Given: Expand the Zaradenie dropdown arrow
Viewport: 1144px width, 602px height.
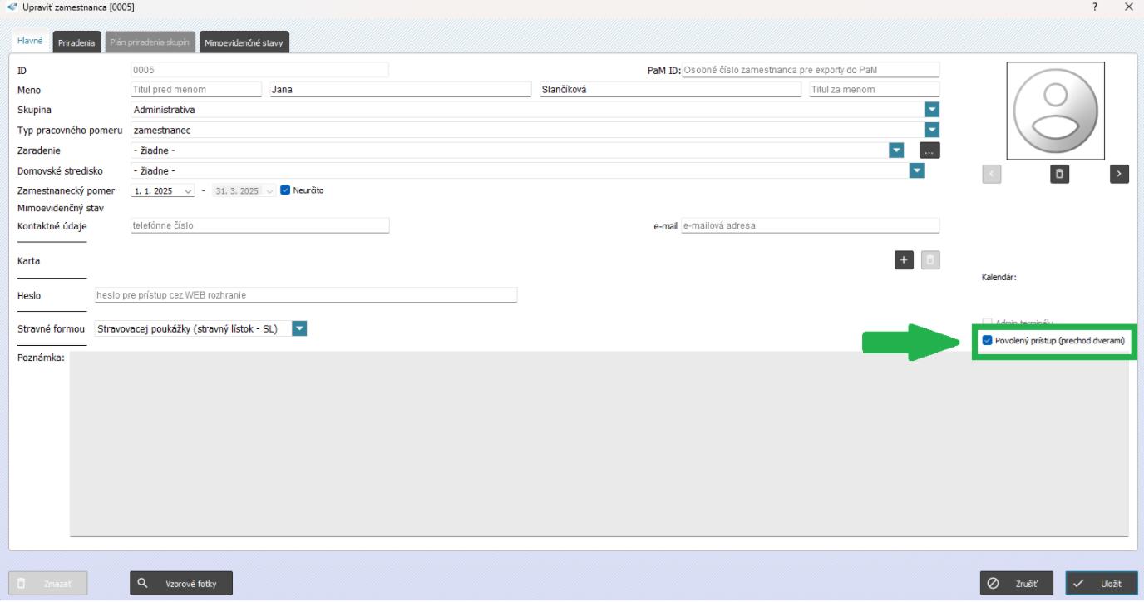Looking at the screenshot, I should click(896, 150).
